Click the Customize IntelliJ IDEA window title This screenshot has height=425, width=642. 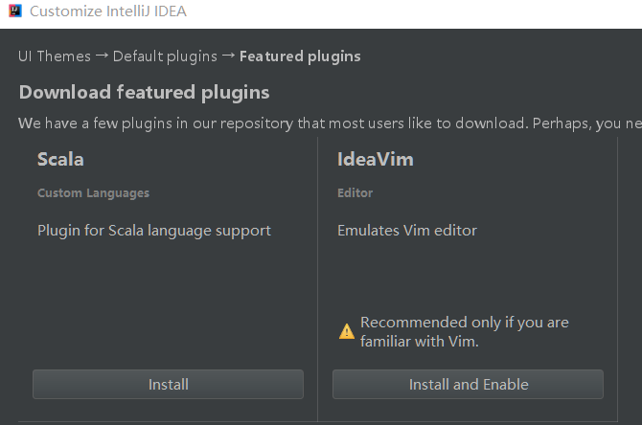(108, 12)
